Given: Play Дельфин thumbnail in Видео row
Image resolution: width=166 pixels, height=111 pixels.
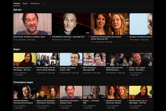Looking at the screenshot, I should pyautogui.click(x=71, y=59).
